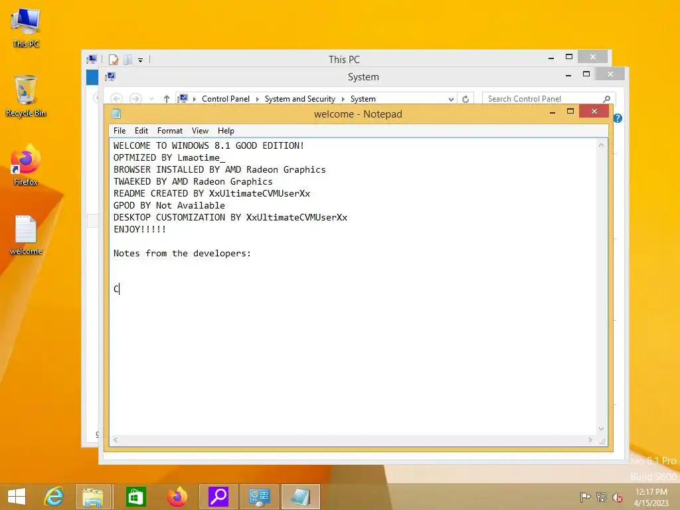Open the purple Search app on taskbar
This screenshot has height=510, width=680.
(218, 497)
